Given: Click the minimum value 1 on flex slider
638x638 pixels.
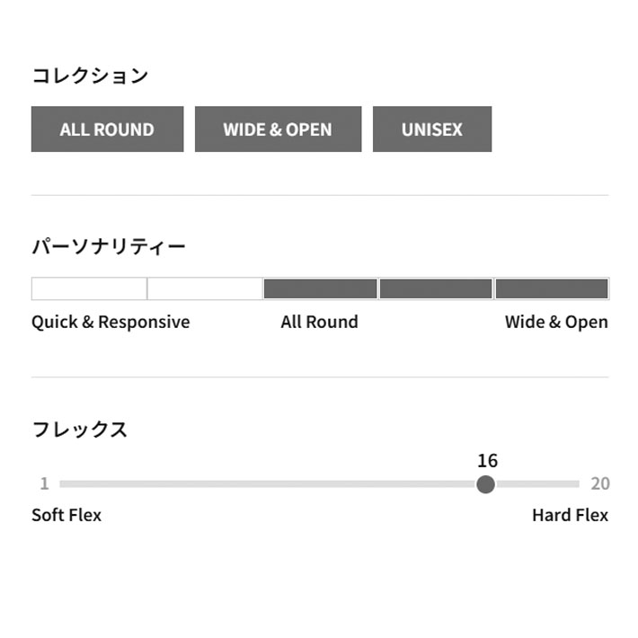Looking at the screenshot, I should click(44, 484).
